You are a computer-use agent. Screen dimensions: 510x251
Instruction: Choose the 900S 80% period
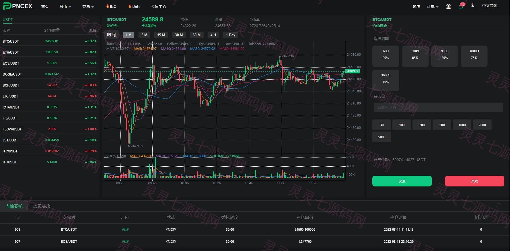[445, 56]
